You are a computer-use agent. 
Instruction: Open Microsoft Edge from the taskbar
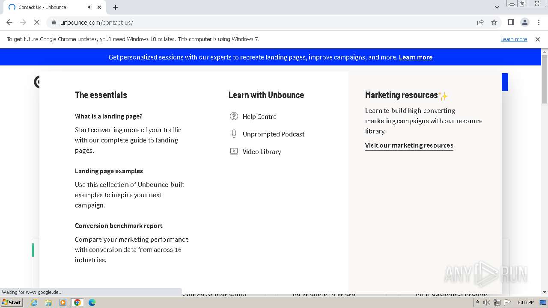point(92,302)
